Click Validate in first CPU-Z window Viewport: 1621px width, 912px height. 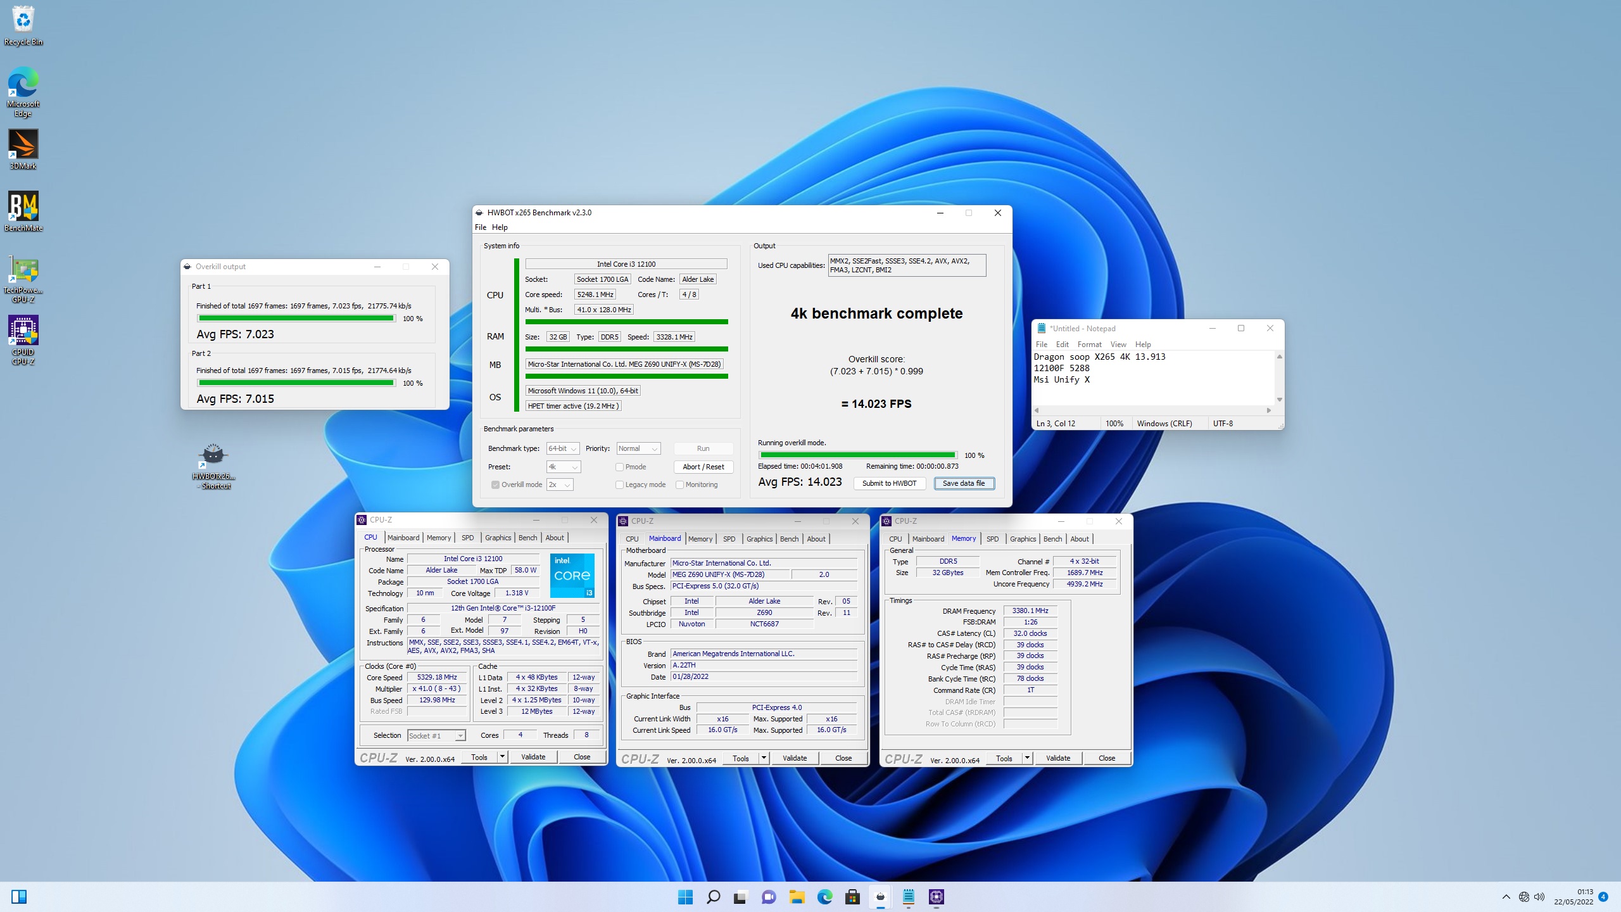533,757
